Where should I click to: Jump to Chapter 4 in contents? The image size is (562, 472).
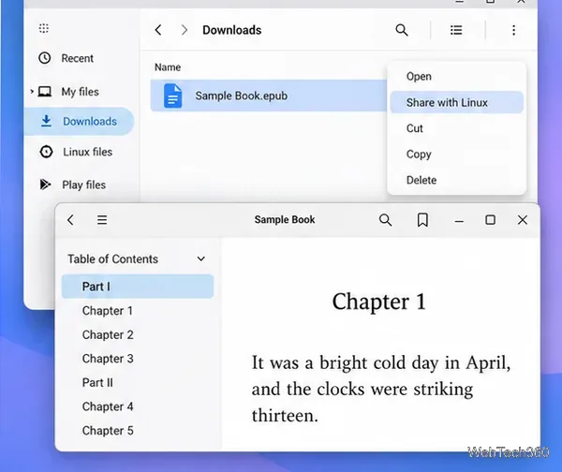pyautogui.click(x=108, y=406)
